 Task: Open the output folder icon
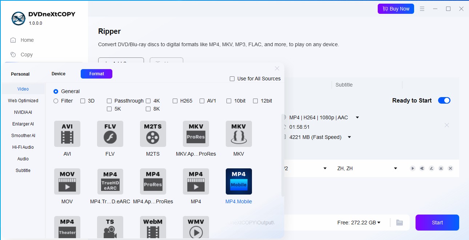400,223
